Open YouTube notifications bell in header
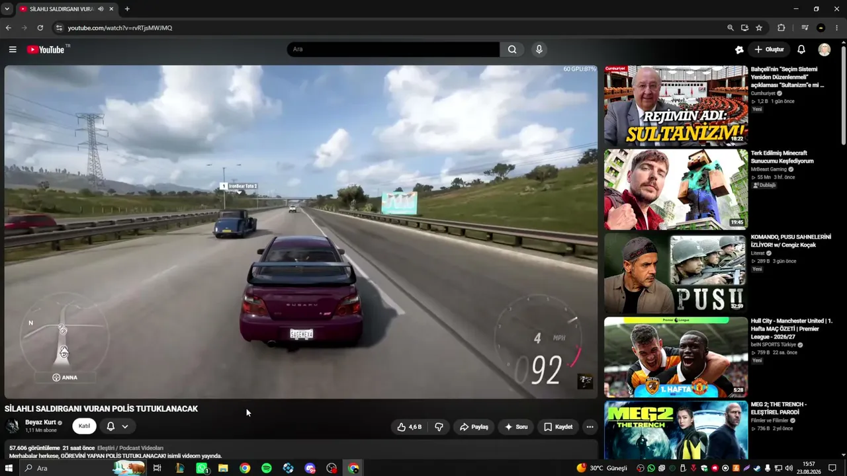847x476 pixels. (801, 50)
